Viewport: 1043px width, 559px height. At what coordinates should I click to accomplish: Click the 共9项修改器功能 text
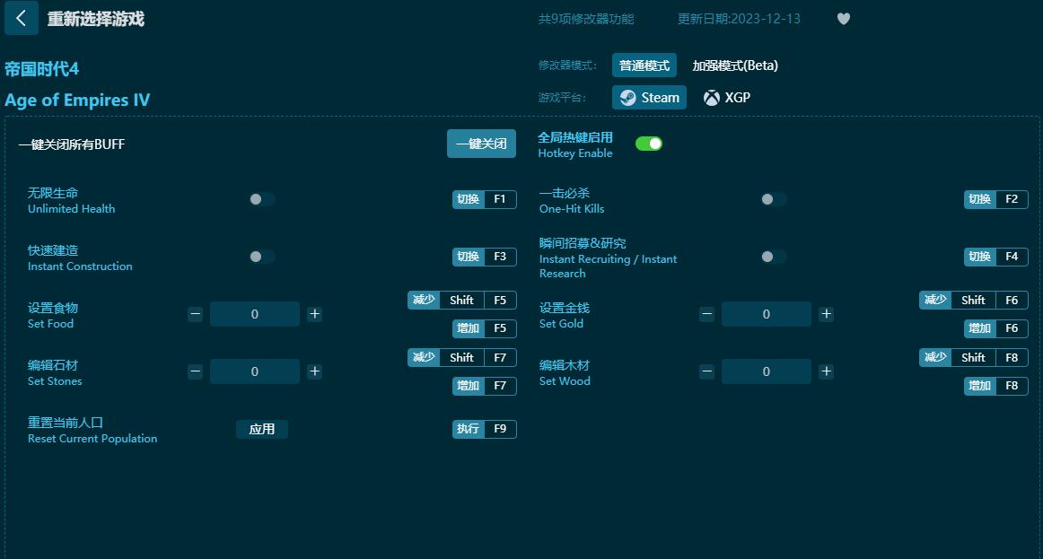tap(586, 19)
